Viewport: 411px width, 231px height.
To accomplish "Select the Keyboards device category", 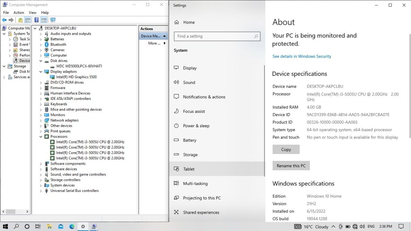I will click(59, 104).
